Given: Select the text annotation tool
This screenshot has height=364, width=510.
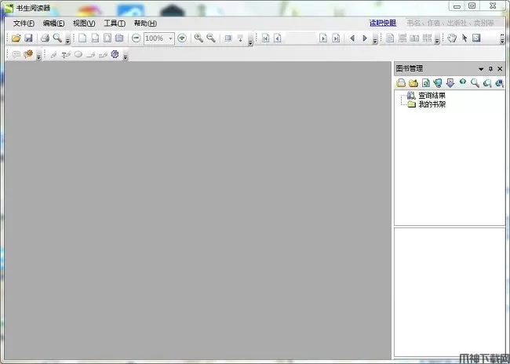Looking at the screenshot, I should point(66,55).
